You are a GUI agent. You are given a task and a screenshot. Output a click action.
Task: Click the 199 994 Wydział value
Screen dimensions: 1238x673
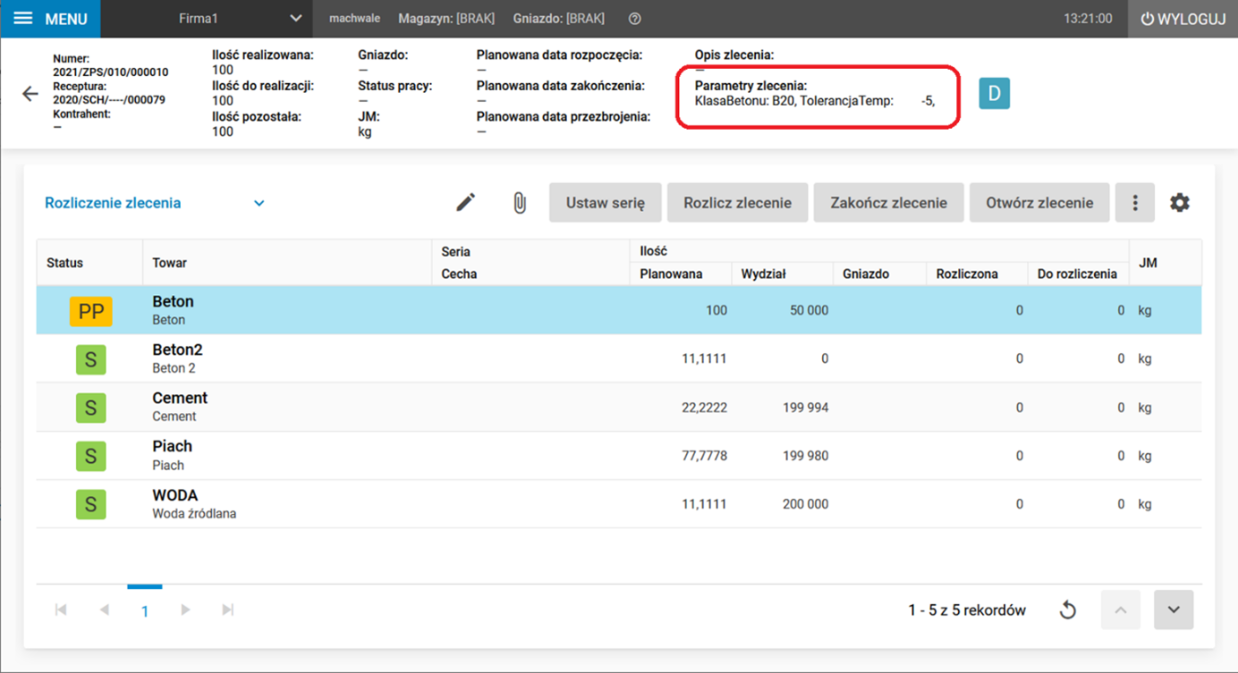805,408
